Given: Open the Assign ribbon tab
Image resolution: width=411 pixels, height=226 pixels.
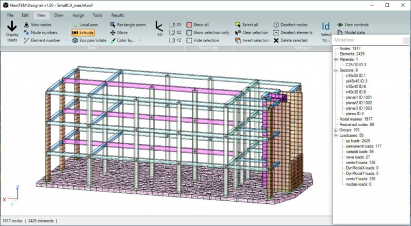Looking at the screenshot, I should tap(78, 15).
